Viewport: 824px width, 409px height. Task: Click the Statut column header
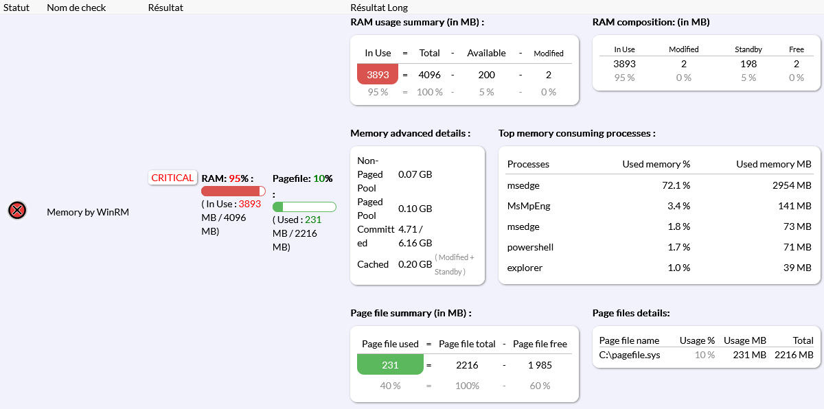[16, 8]
